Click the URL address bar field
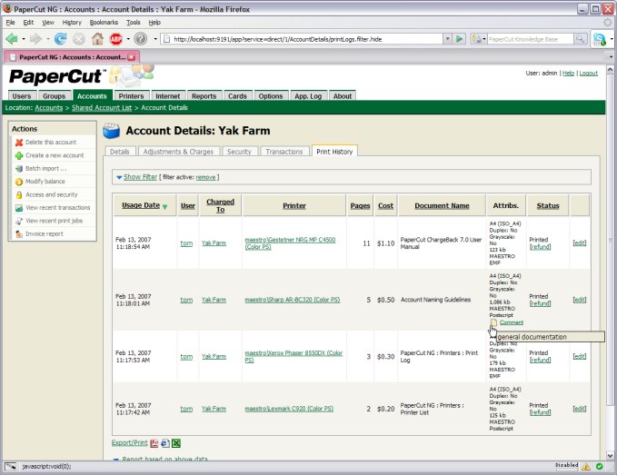Image resolution: width=617 pixels, height=475 pixels. click(x=303, y=39)
